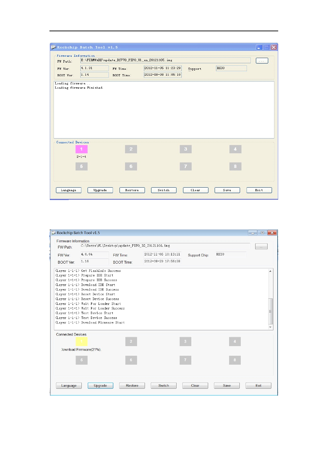This screenshot has height=464, width=328.
Task: Click the Language button in the lower window
Action: 69,386
